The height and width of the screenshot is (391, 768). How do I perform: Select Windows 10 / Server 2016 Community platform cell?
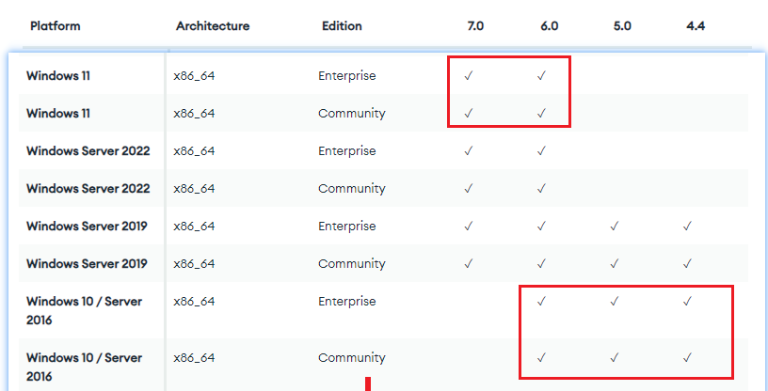click(85, 367)
